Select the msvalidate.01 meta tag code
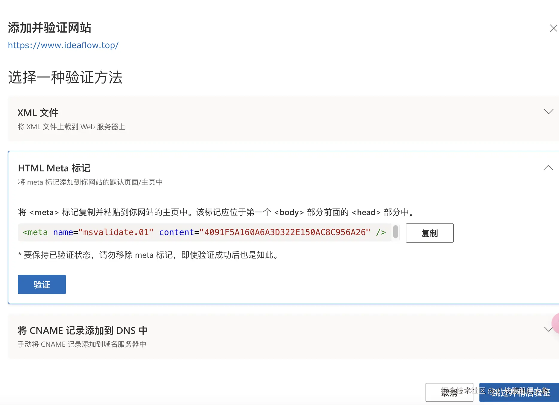Screen dimensions: 559x405 (204, 232)
